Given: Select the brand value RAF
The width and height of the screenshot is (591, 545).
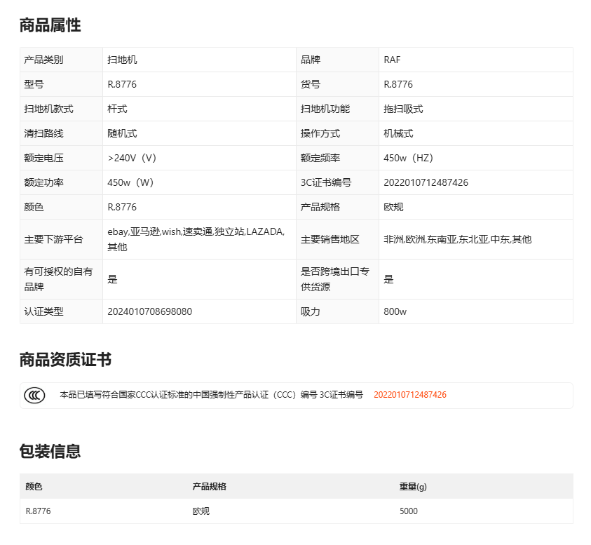Looking at the screenshot, I should (x=392, y=60).
